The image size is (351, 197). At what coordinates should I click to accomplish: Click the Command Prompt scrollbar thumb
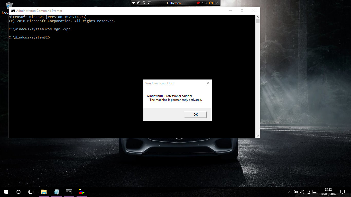[x=257, y=21]
